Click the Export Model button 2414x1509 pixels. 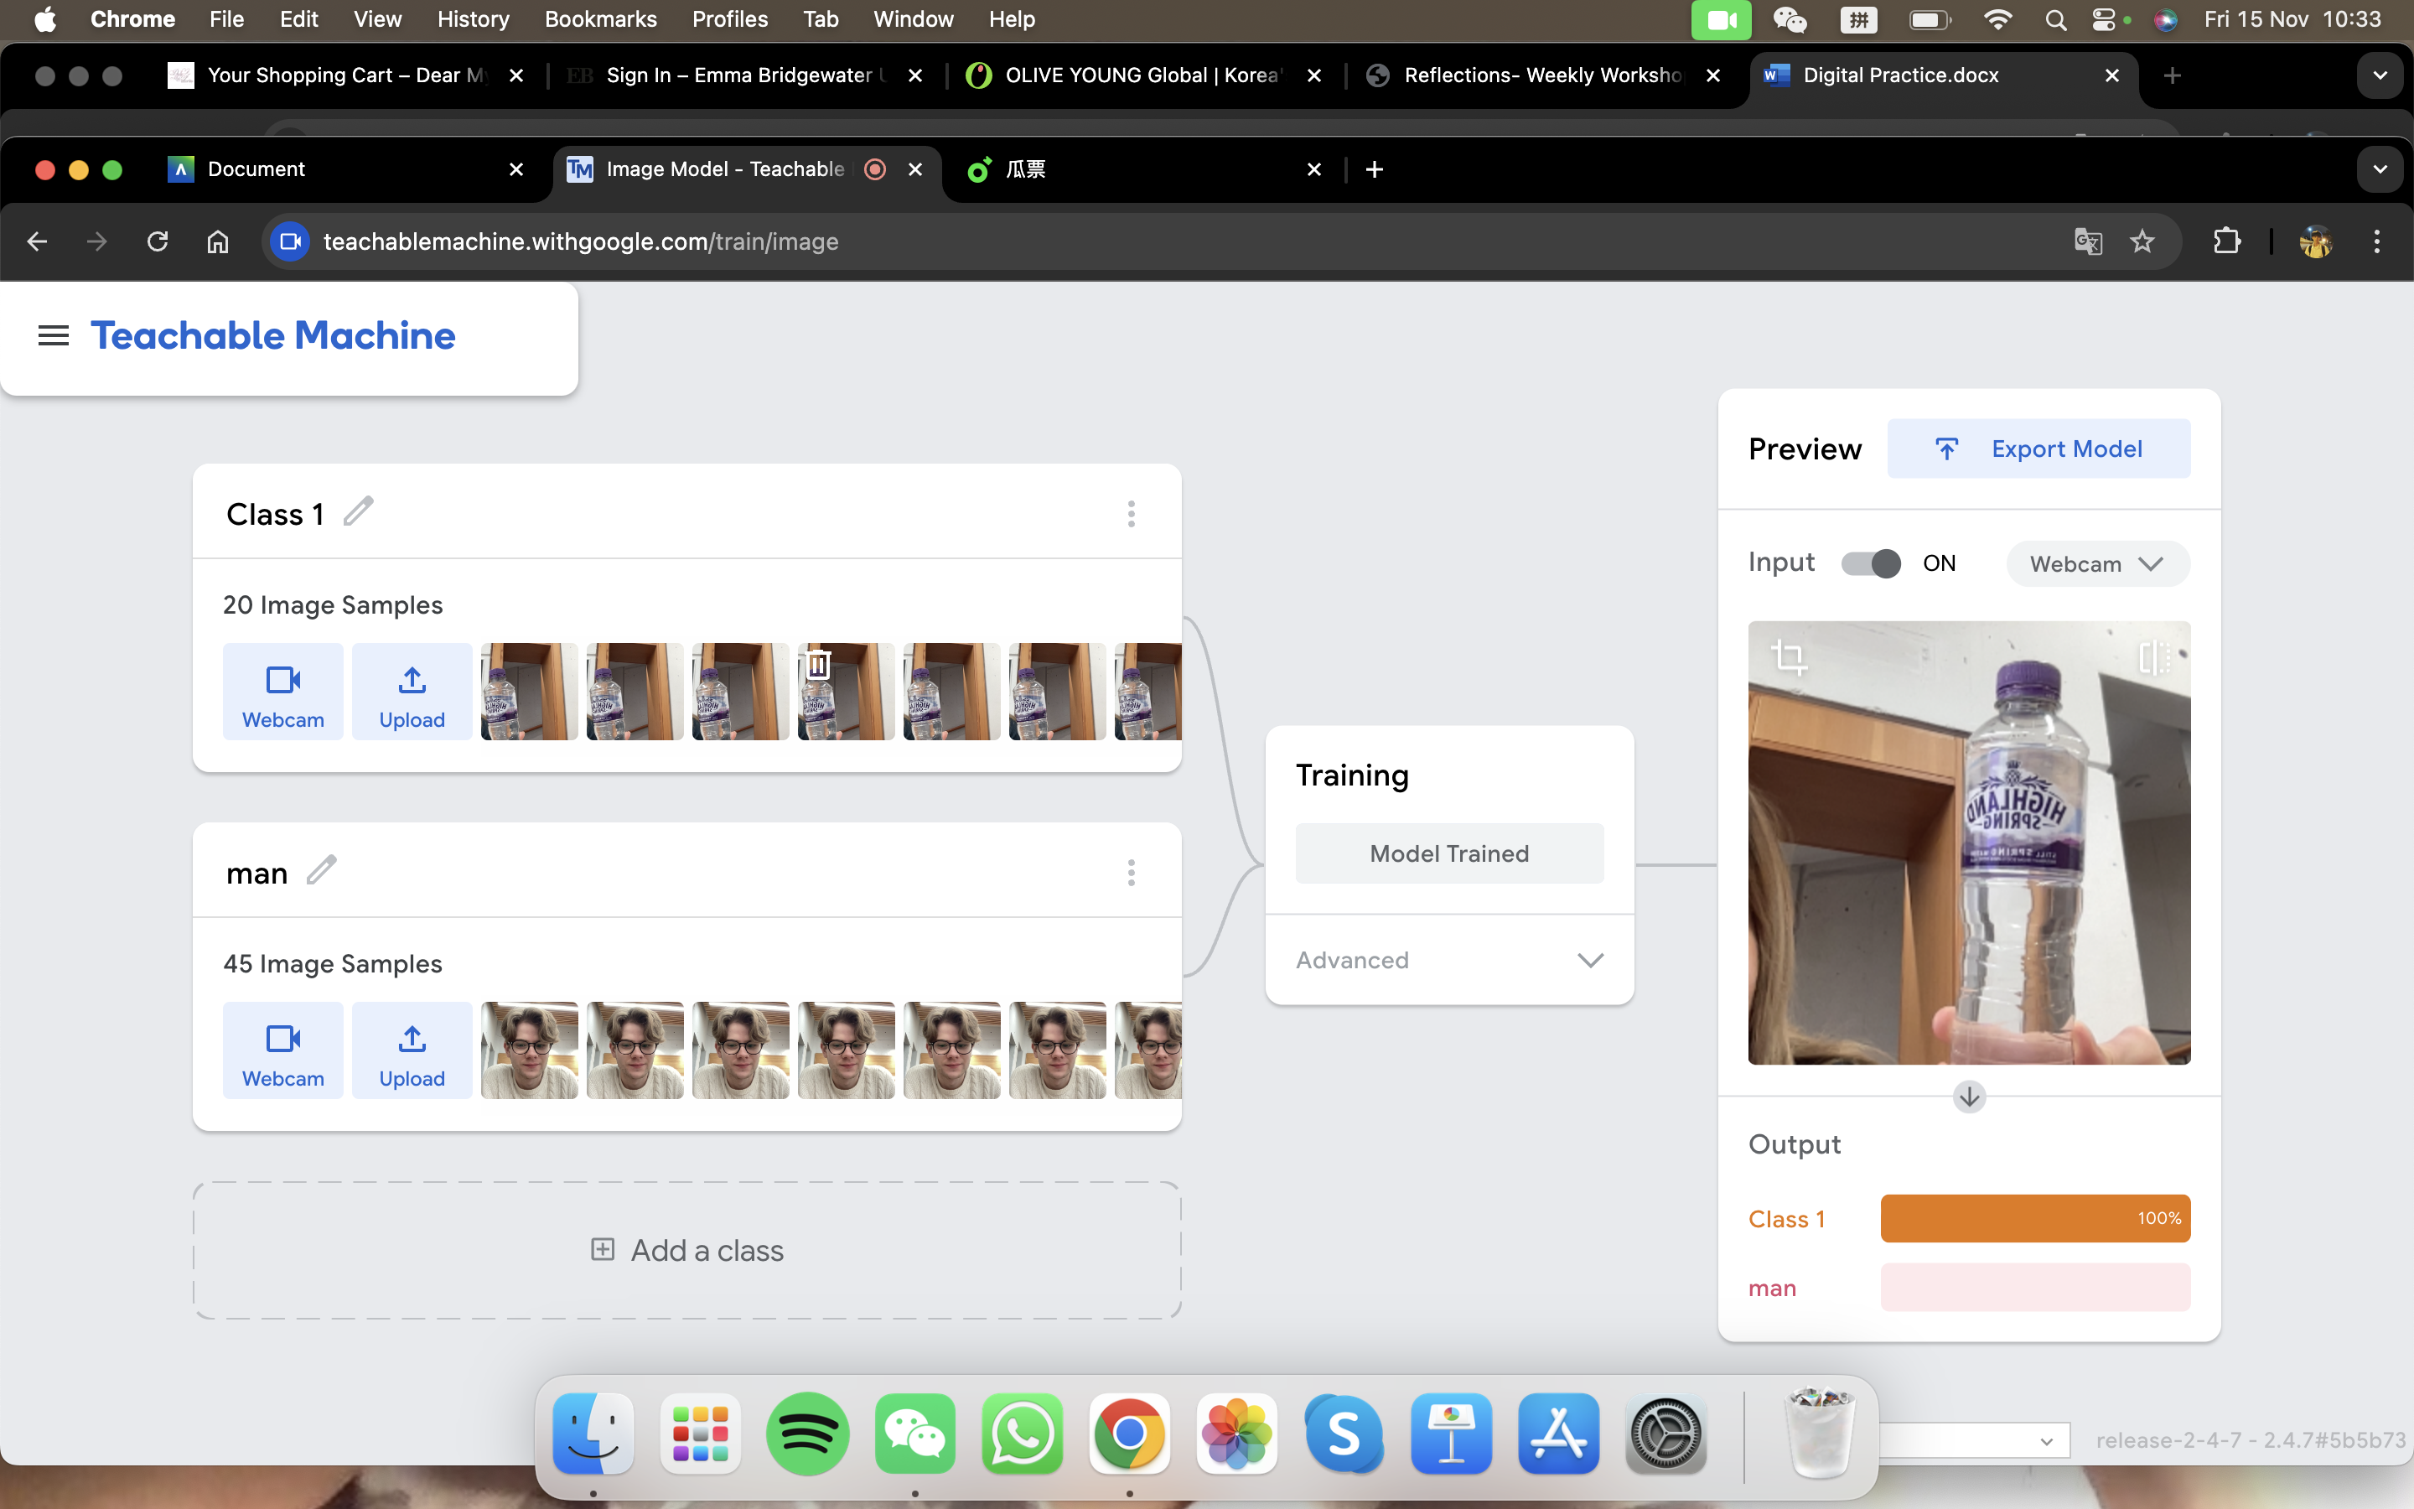tap(2038, 449)
